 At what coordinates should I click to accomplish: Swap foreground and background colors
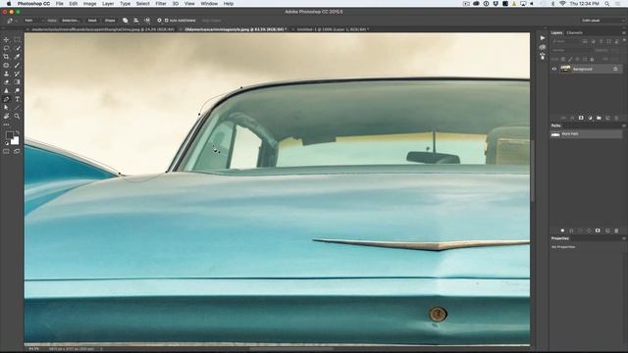18,132
